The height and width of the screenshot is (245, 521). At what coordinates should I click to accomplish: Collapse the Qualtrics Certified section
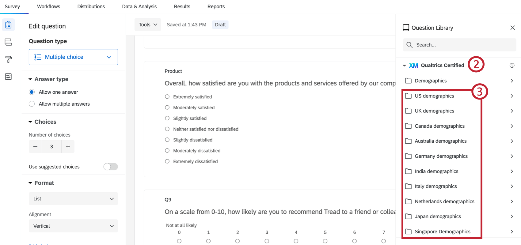pyautogui.click(x=404, y=65)
